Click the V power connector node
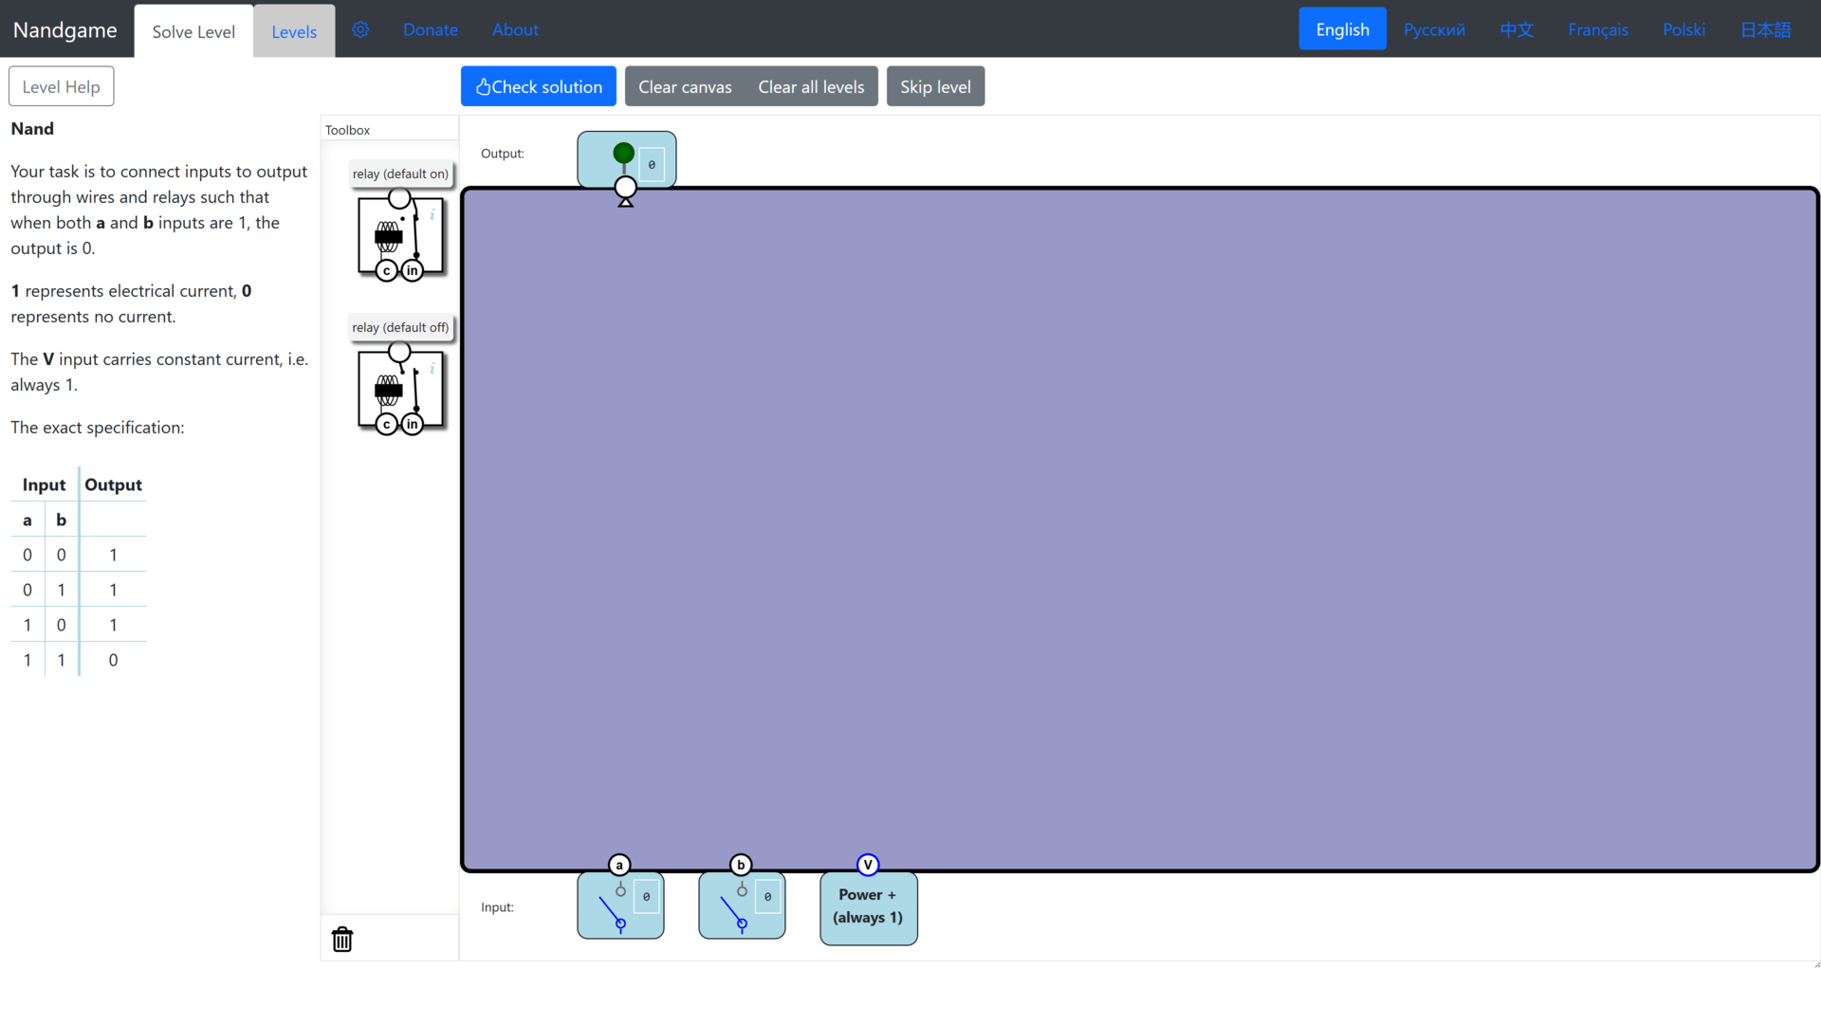 click(867, 865)
